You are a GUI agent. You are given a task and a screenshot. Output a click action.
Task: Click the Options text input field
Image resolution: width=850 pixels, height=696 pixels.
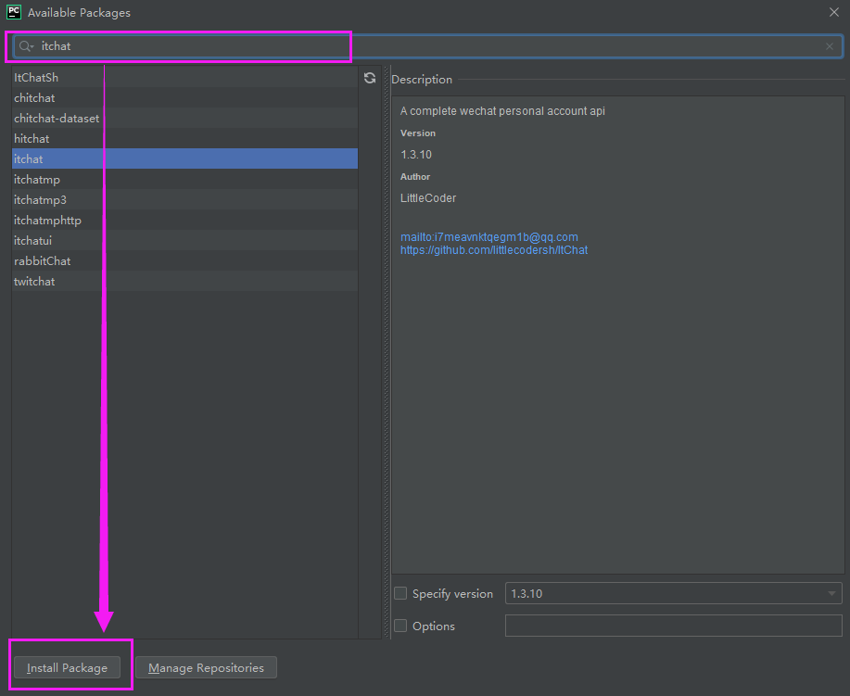coord(673,626)
